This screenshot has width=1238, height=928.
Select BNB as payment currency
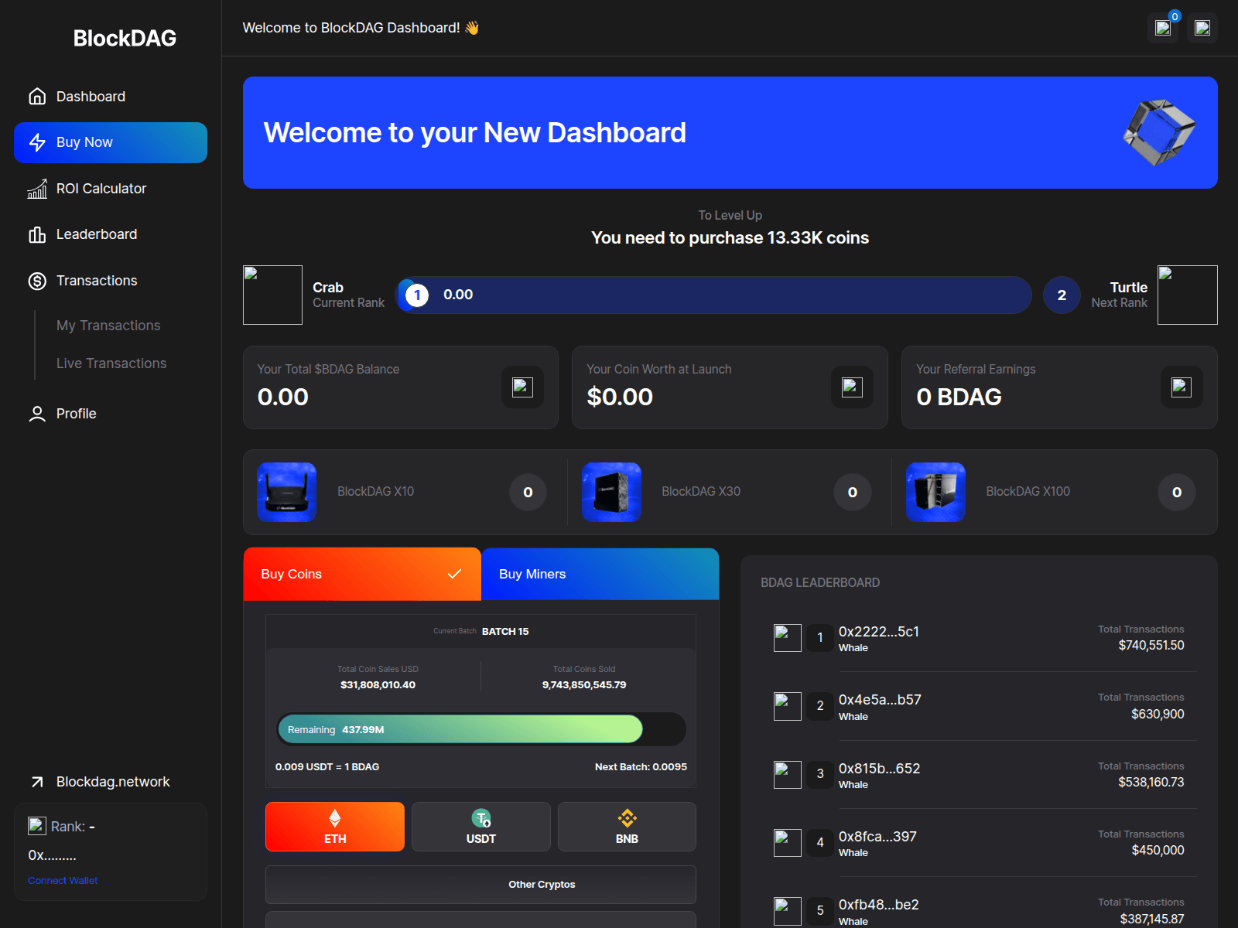tap(627, 827)
